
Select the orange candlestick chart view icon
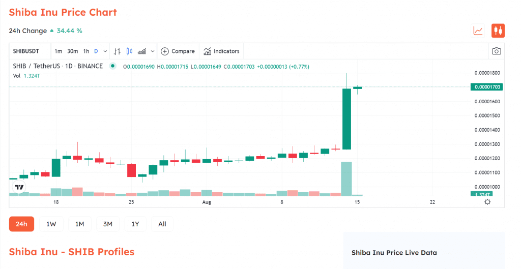(498, 31)
